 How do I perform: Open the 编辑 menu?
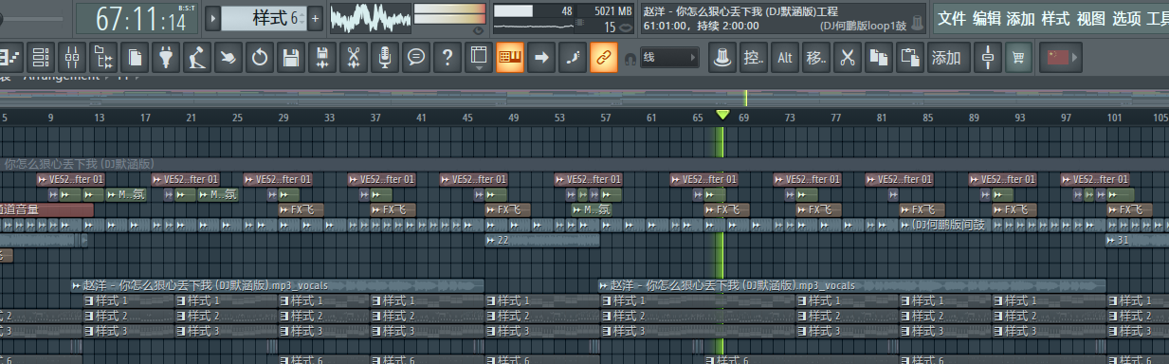pos(986,19)
